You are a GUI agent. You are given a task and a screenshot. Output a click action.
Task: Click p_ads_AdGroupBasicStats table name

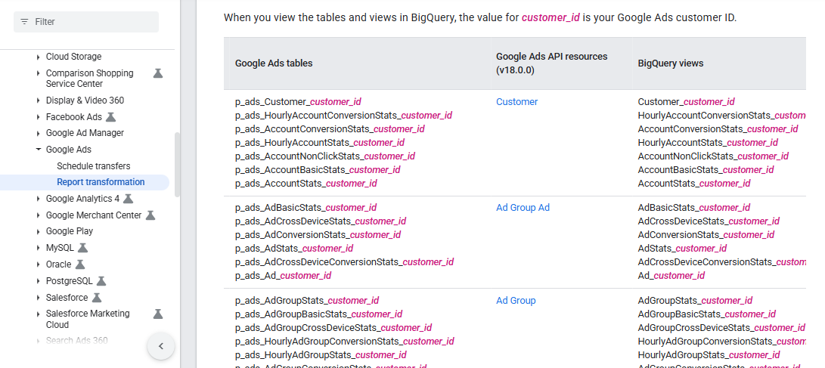319,314
